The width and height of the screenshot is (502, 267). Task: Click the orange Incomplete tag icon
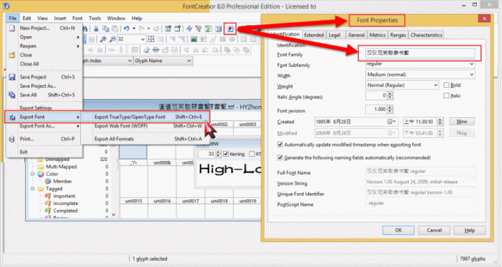(48, 204)
